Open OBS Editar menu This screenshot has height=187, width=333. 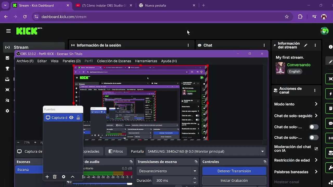(42, 61)
